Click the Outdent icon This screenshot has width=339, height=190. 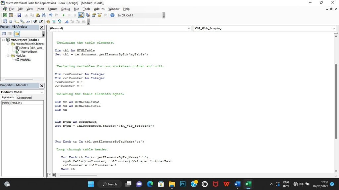[41, 21]
